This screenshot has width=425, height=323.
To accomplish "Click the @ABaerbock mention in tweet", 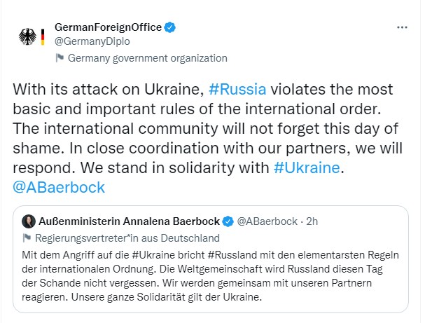I will (x=59, y=188).
